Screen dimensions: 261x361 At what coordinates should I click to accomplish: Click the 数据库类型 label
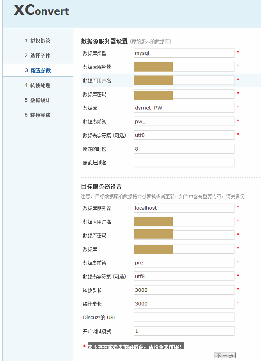(x=94, y=54)
